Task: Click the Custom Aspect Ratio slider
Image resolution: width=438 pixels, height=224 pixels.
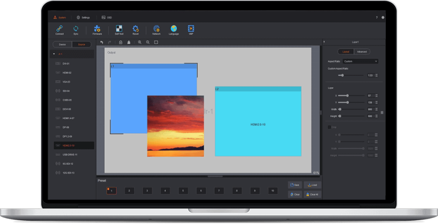Action: click(342, 75)
